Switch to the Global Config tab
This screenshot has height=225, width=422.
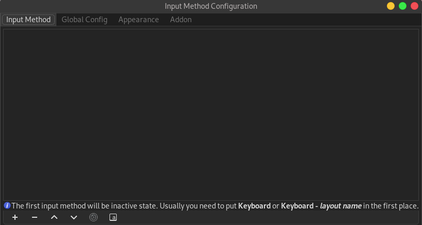click(84, 20)
